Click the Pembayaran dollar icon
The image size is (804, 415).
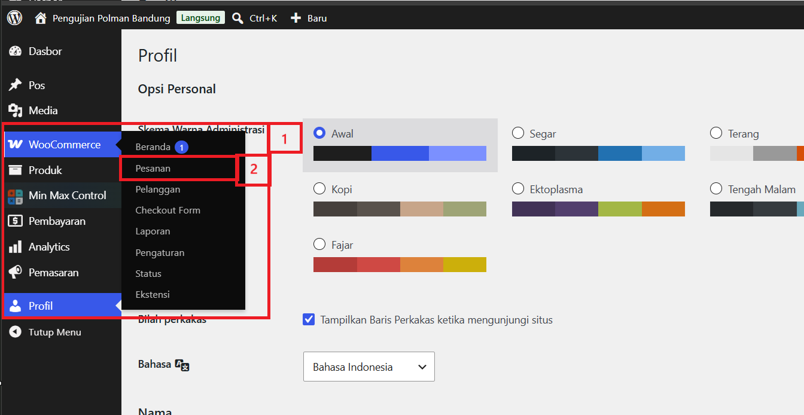tap(16, 221)
